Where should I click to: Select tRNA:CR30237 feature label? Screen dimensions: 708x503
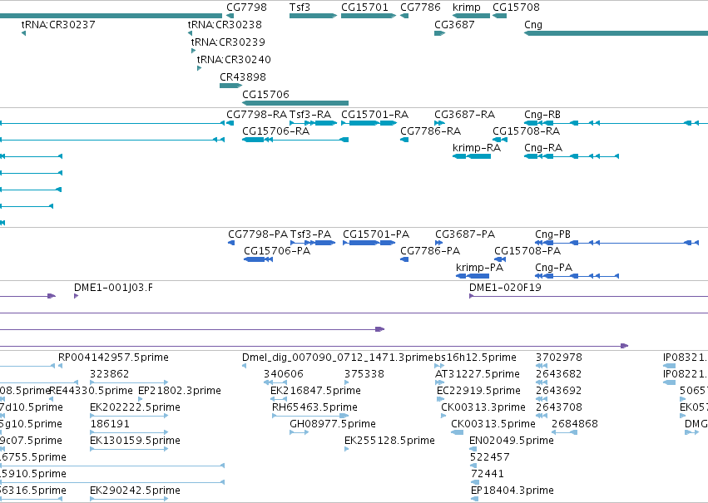point(58,25)
